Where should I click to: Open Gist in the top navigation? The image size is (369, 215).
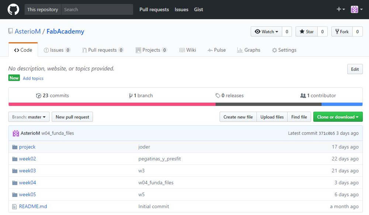click(199, 10)
